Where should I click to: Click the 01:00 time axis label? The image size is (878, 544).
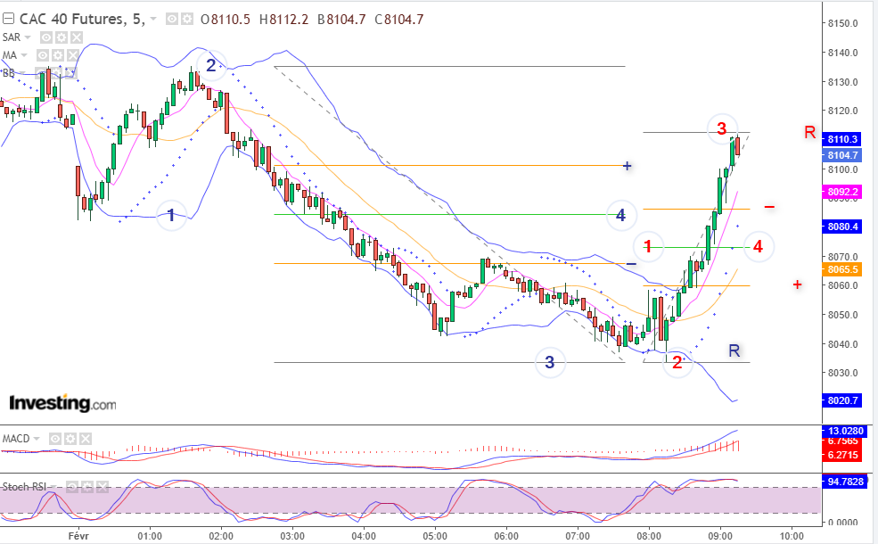click(x=150, y=536)
